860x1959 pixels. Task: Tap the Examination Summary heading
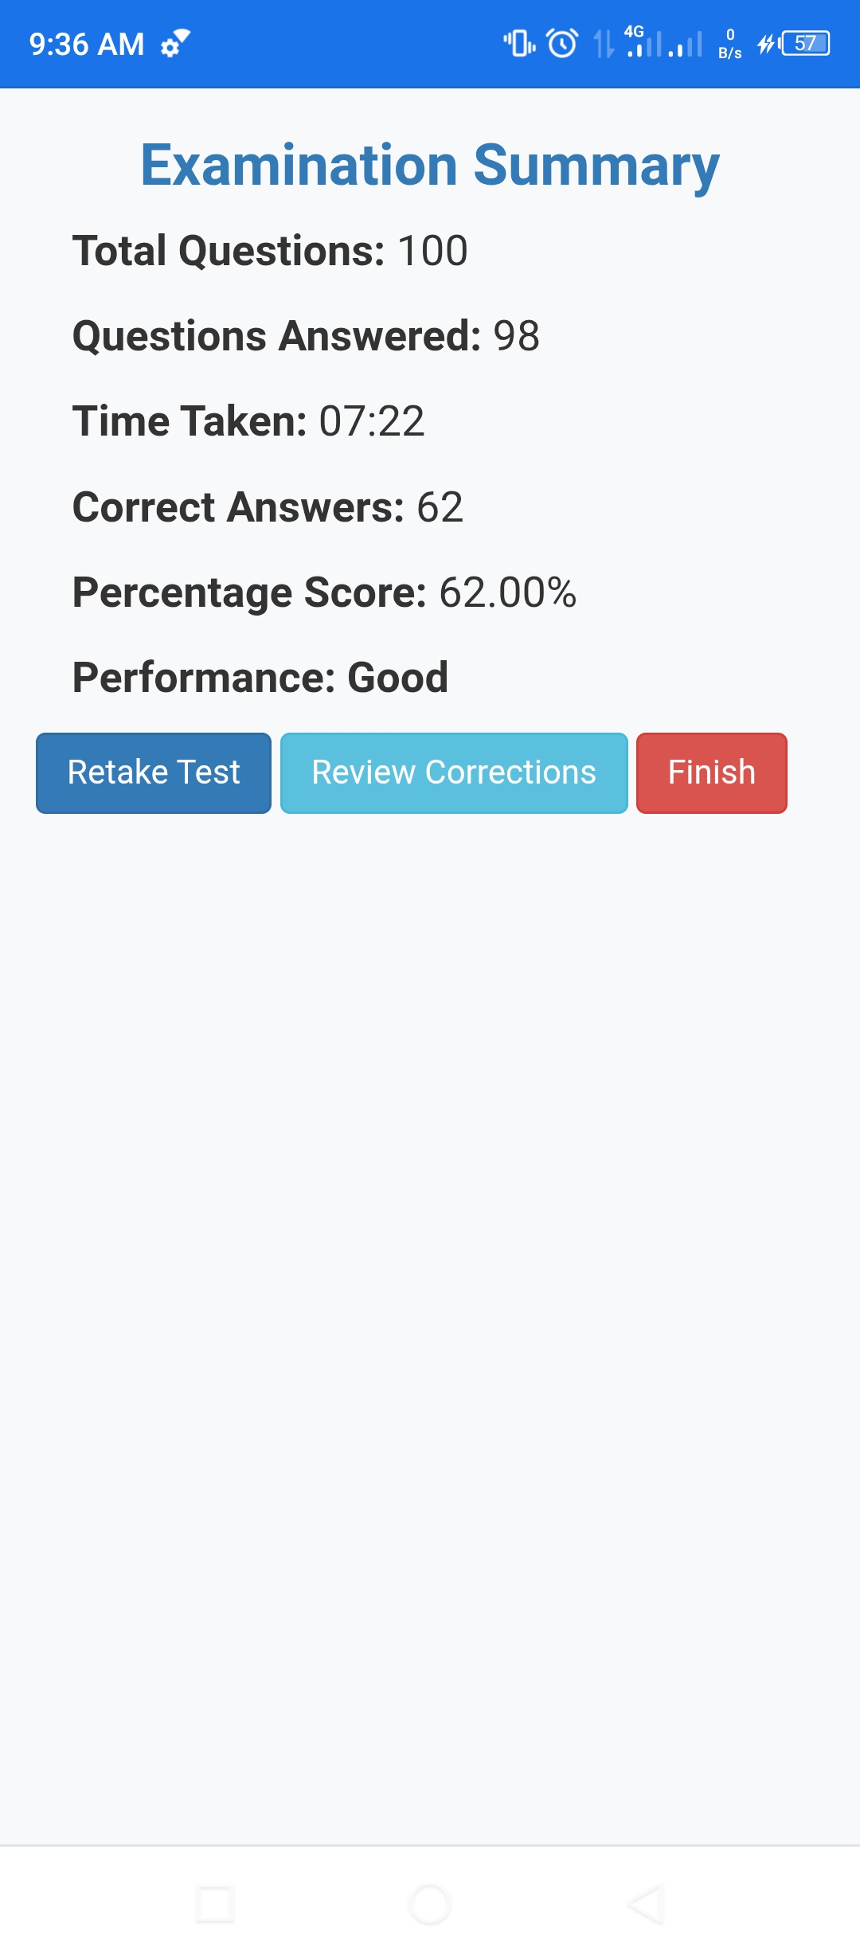(x=430, y=165)
